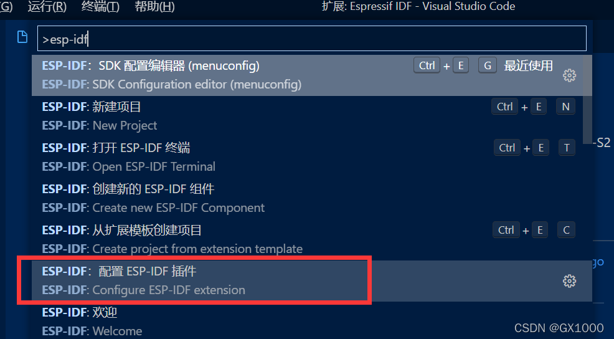Open the 终端(T) menu

tap(101, 7)
